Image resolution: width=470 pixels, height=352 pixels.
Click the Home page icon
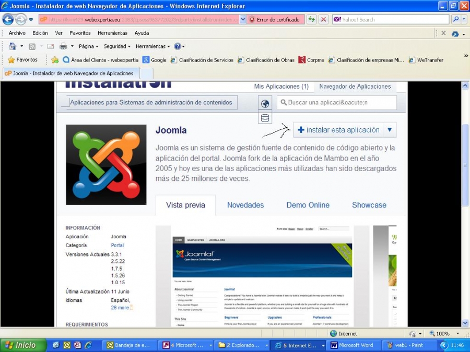13,46
